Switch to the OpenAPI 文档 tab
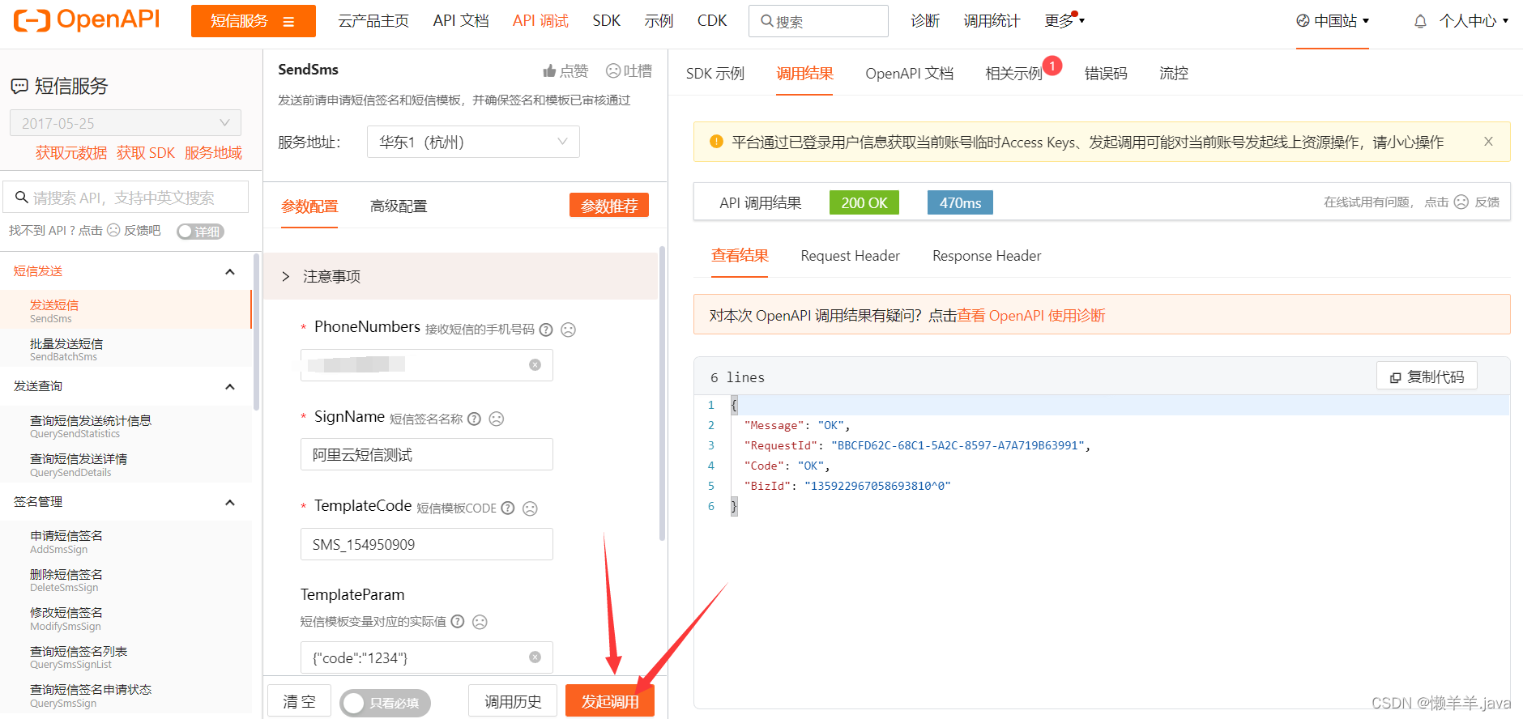1523x719 pixels. tap(909, 74)
